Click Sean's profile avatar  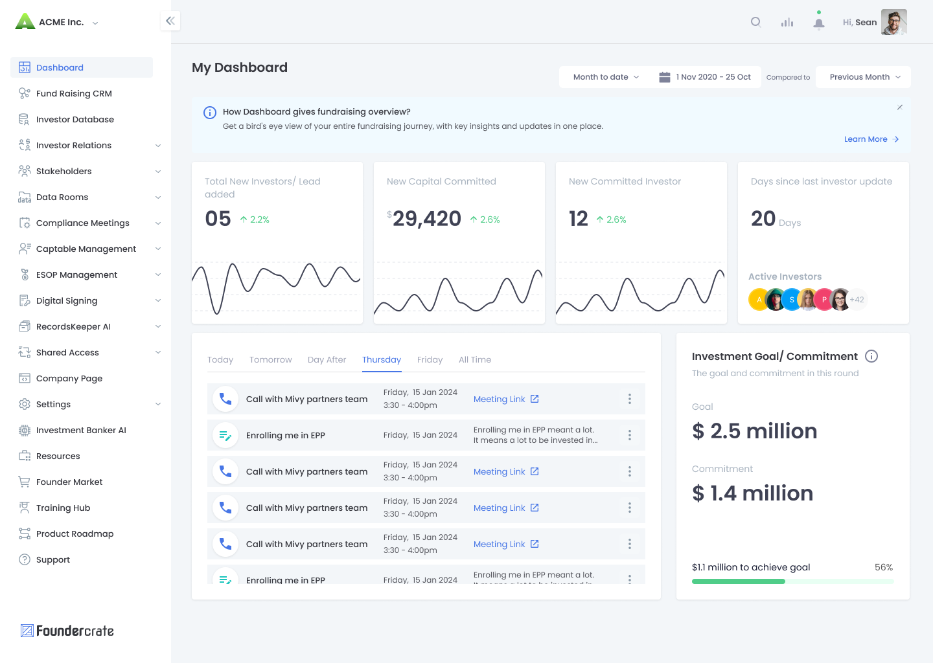894,22
